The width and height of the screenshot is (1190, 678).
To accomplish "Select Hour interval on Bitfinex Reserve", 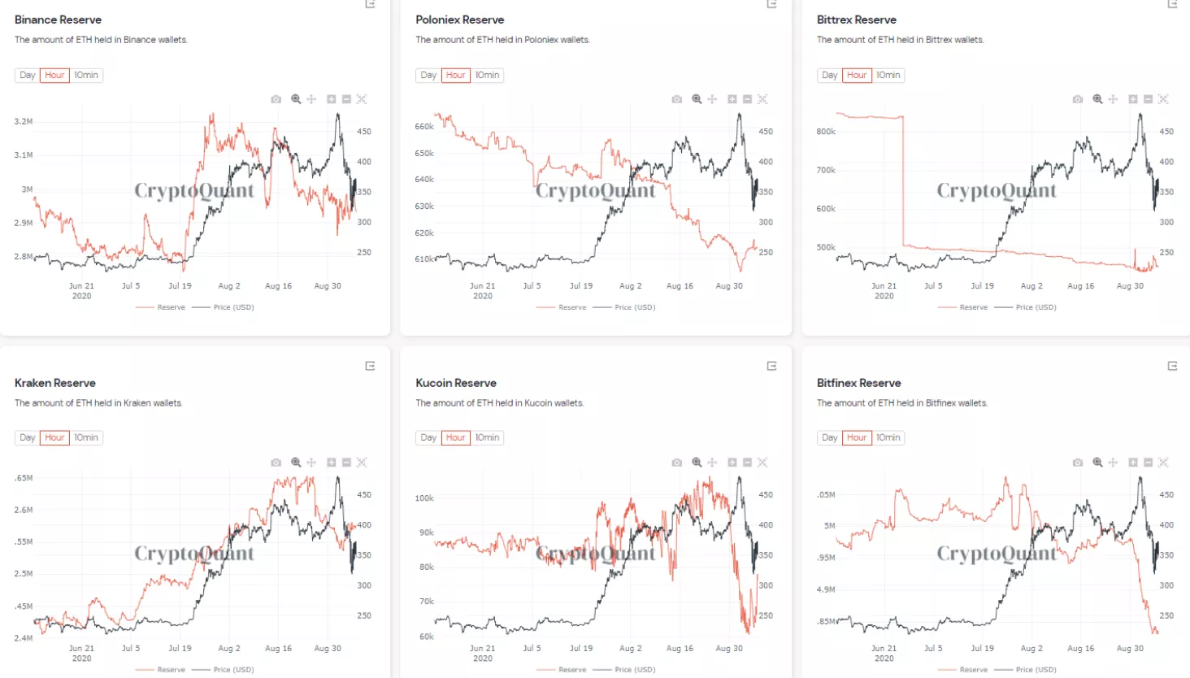I will 857,438.
